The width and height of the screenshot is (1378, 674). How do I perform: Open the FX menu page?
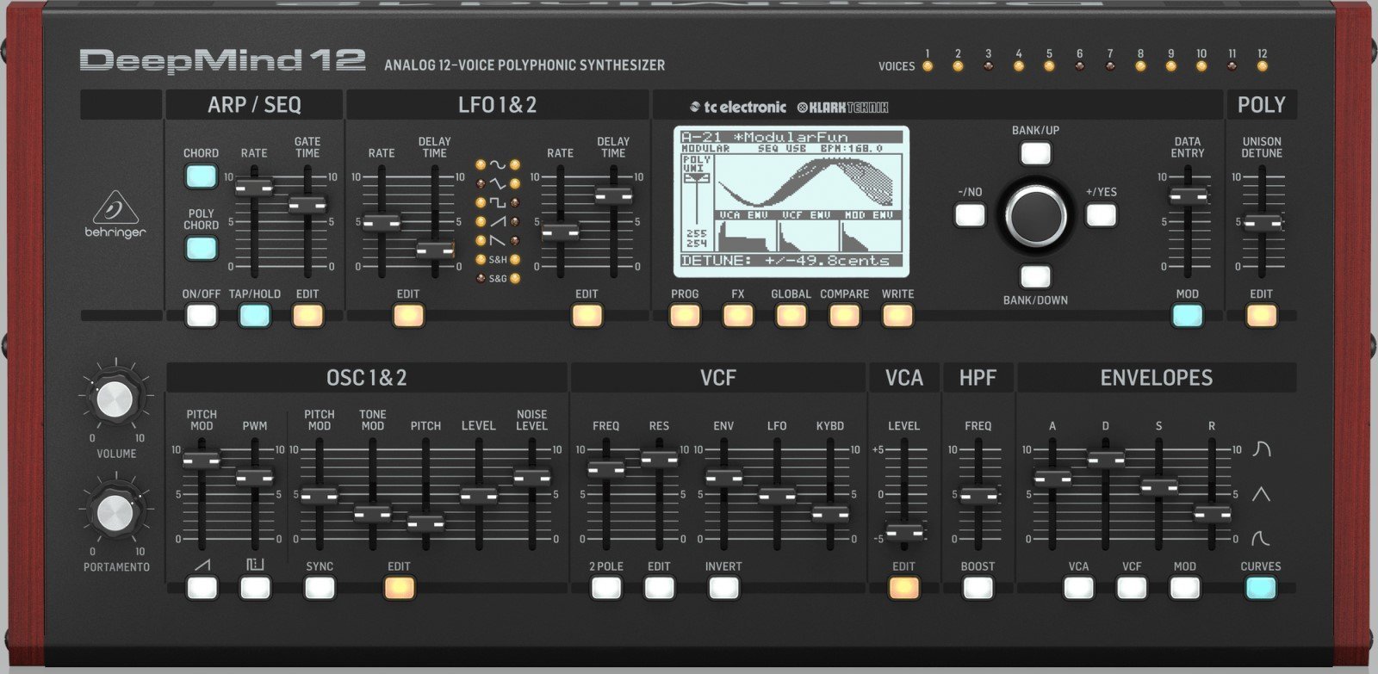click(738, 316)
